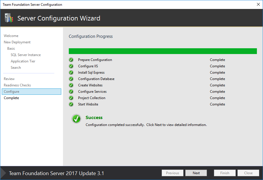The image size is (263, 180).
Task: Click Next to view detailed information
Action: pos(196,173)
